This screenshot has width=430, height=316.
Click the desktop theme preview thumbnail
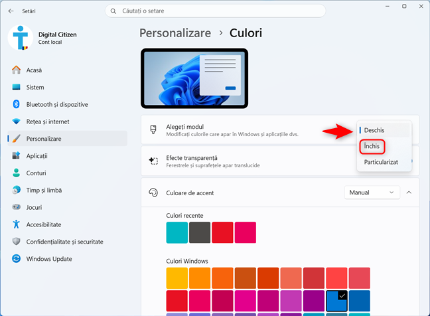(x=194, y=78)
